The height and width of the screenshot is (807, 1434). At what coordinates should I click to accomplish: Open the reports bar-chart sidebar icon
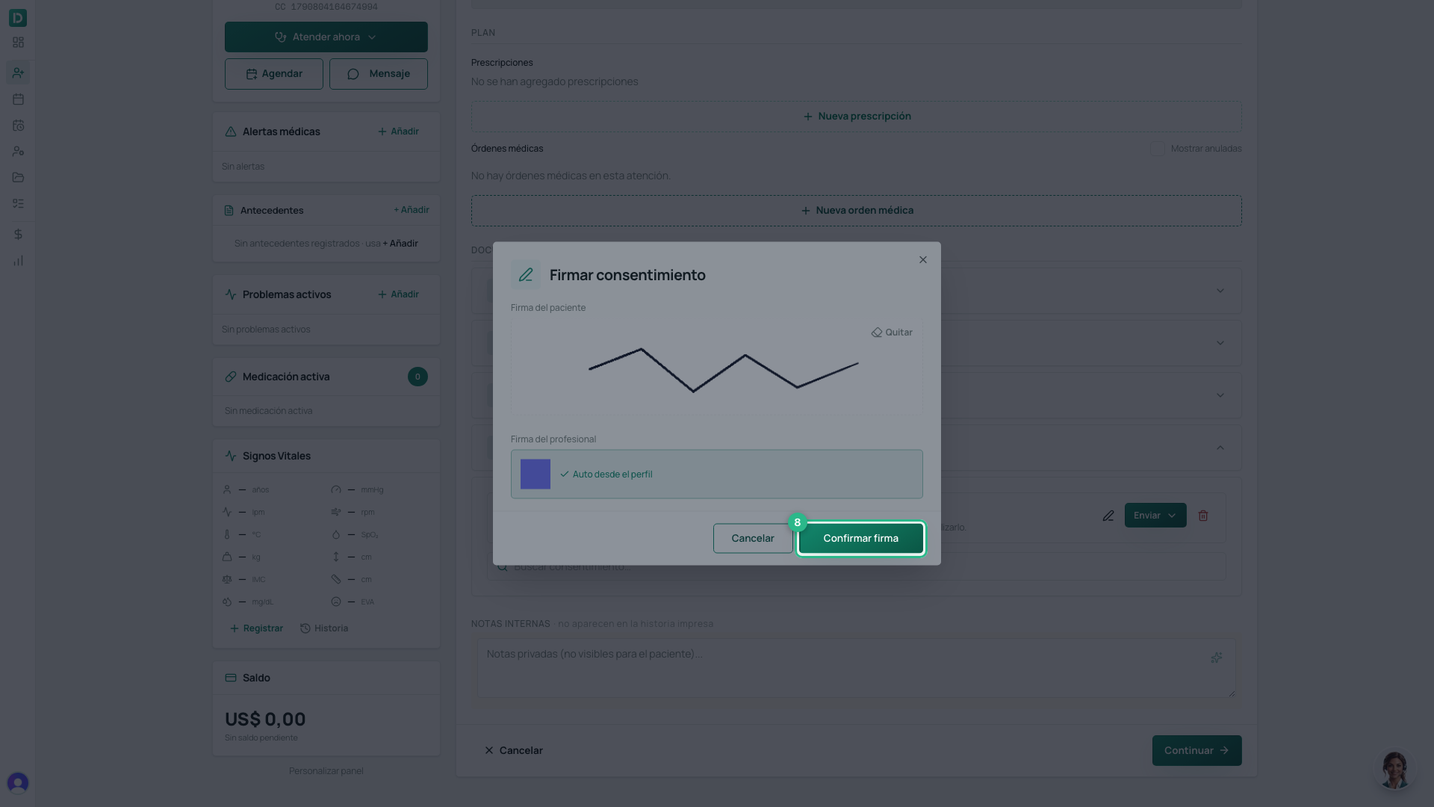(x=18, y=261)
